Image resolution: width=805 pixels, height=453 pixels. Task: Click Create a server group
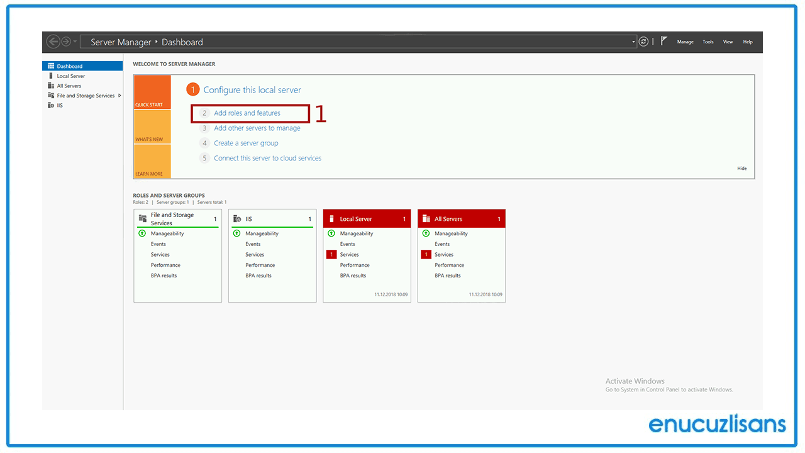(246, 143)
